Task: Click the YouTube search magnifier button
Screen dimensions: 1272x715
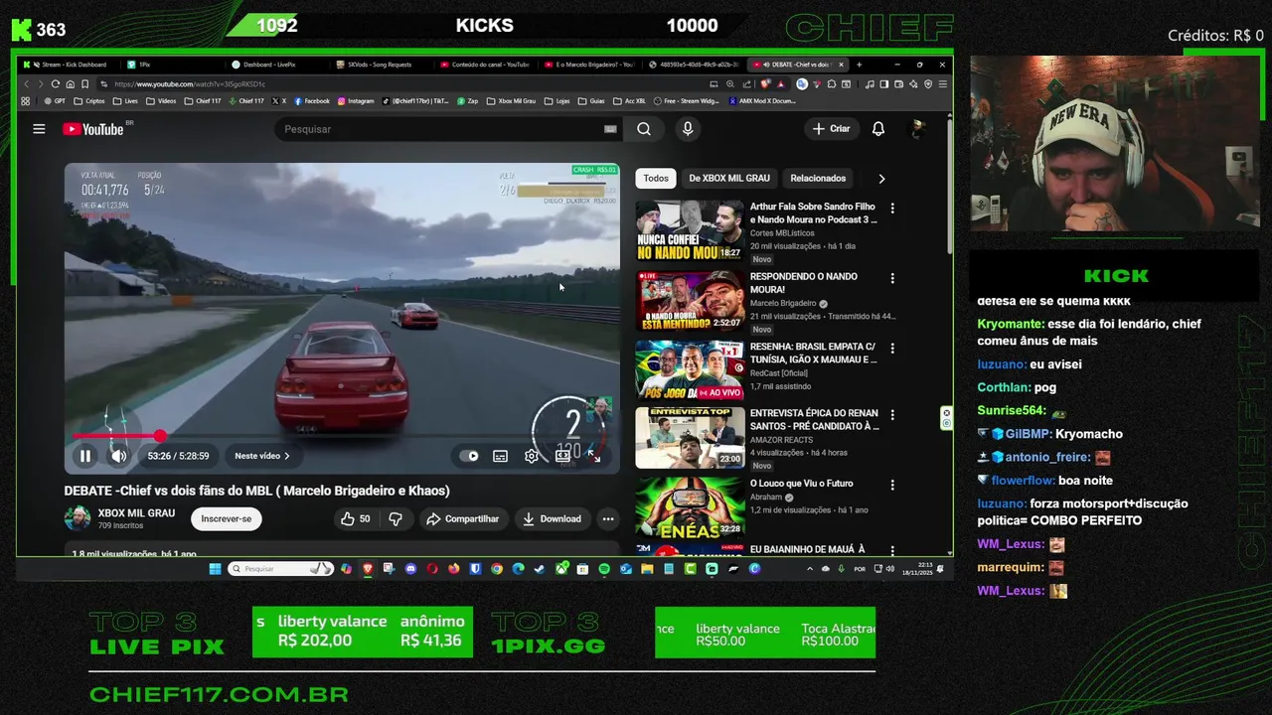Action: (644, 129)
